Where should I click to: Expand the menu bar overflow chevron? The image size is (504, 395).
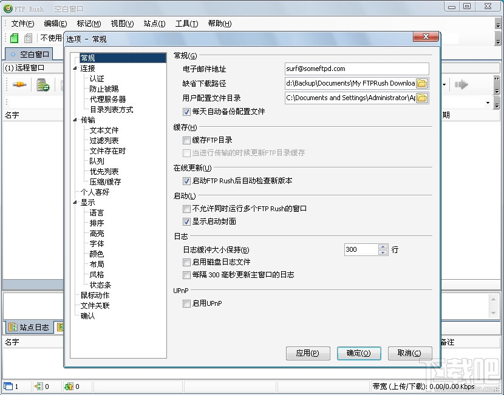pos(498,25)
